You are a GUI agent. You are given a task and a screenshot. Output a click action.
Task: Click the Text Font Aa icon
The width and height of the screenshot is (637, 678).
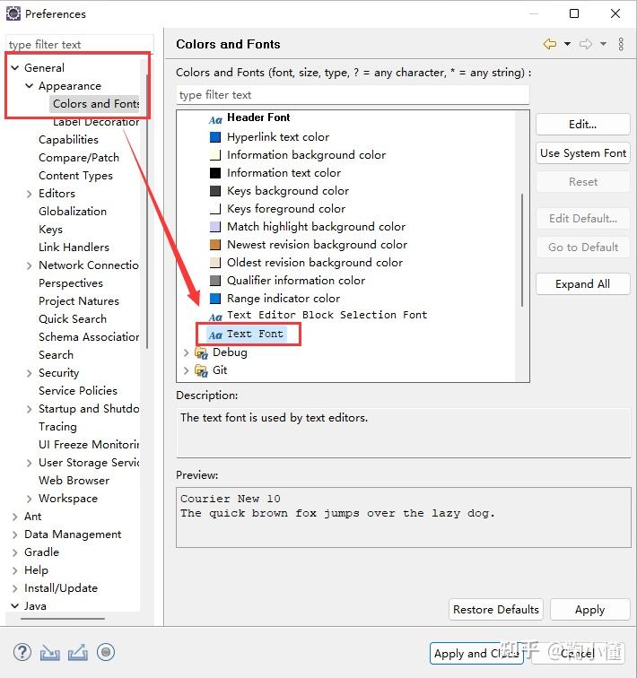215,335
